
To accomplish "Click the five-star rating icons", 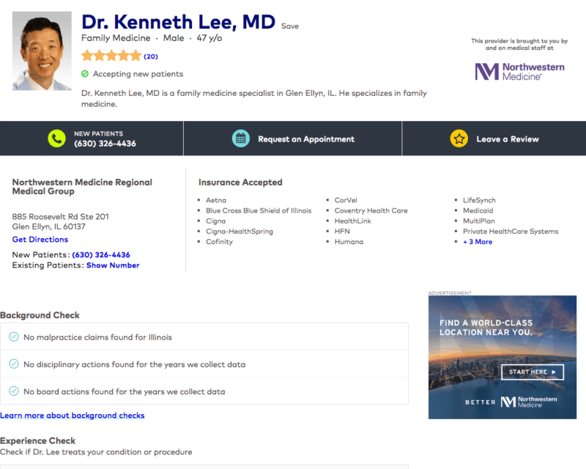I will pos(111,56).
